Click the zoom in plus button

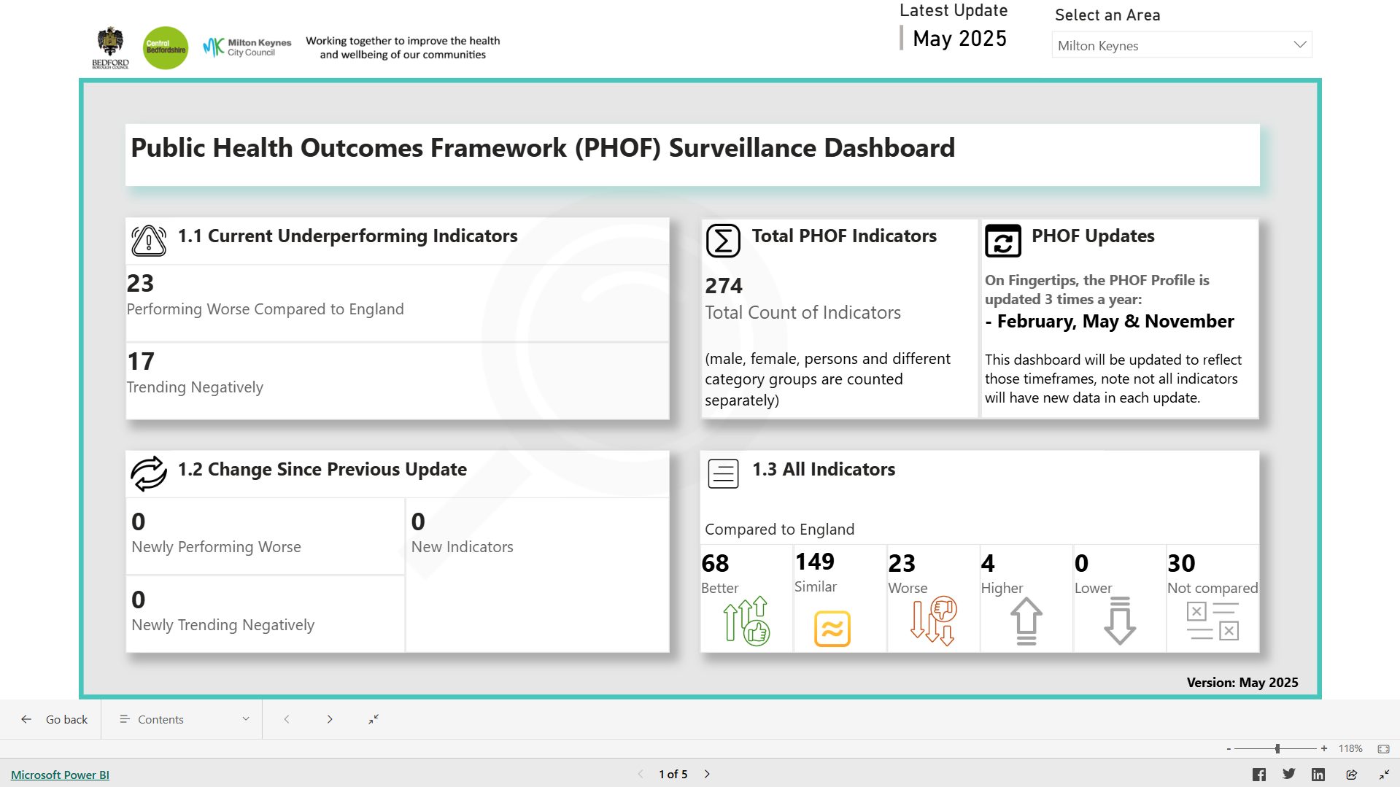coord(1324,748)
